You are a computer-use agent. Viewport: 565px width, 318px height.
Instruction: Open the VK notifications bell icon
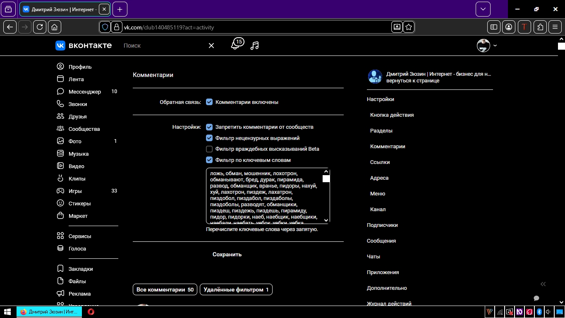click(235, 45)
